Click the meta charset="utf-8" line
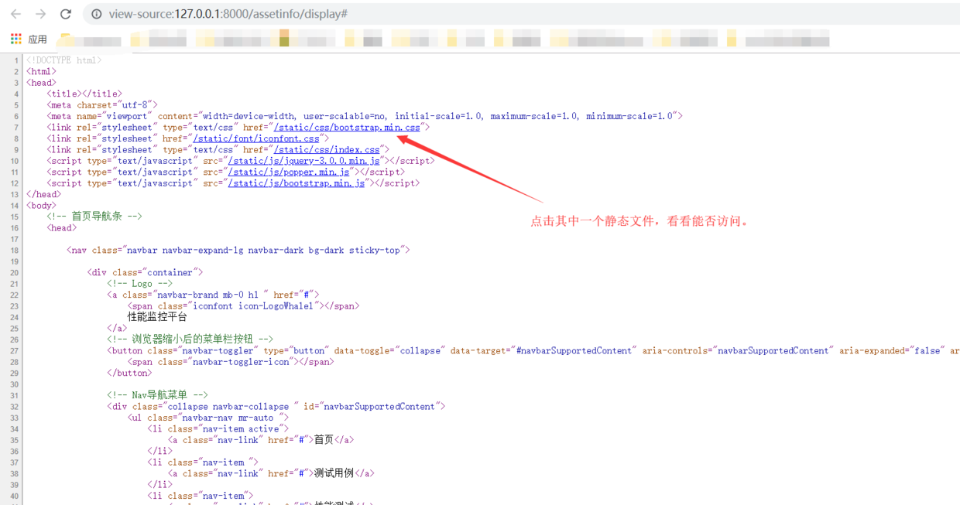The height and width of the screenshot is (505, 960). tap(102, 104)
